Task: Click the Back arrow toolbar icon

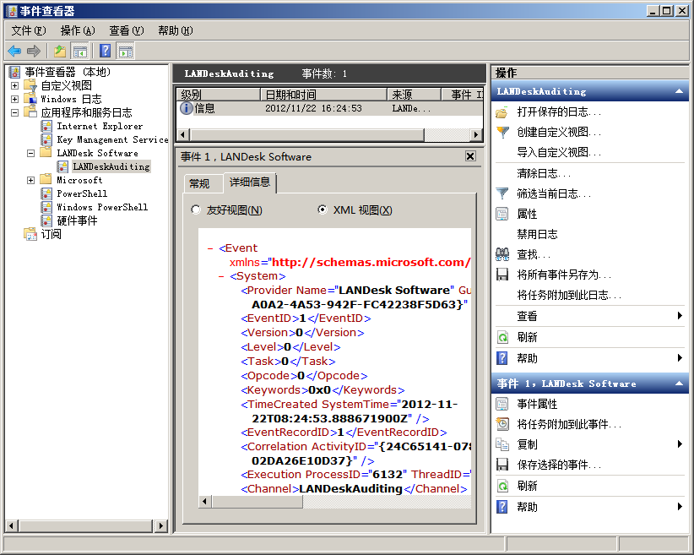Action: tap(14, 51)
